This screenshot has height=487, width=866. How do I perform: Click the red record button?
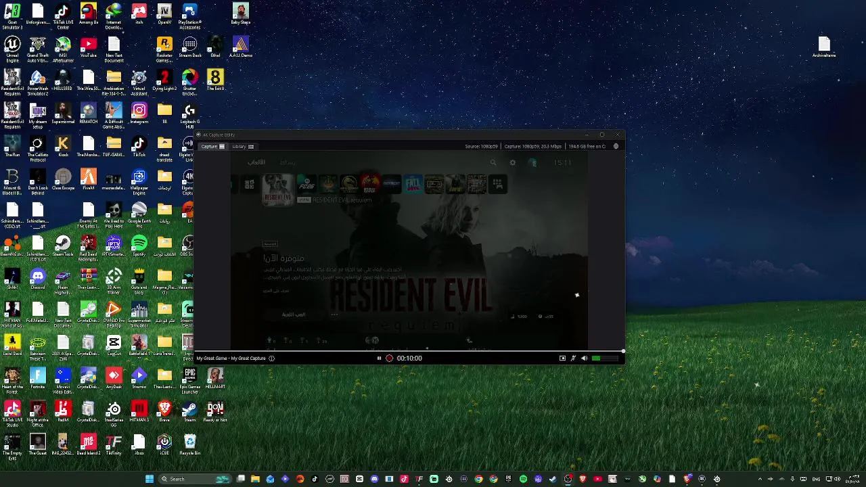(389, 358)
